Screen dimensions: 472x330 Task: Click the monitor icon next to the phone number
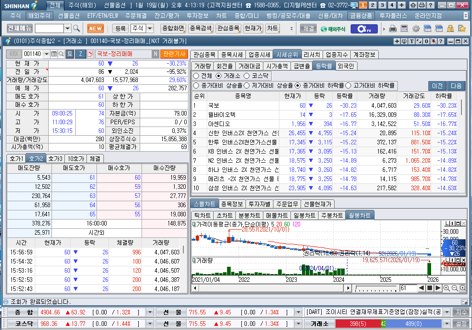[x=354, y=5]
